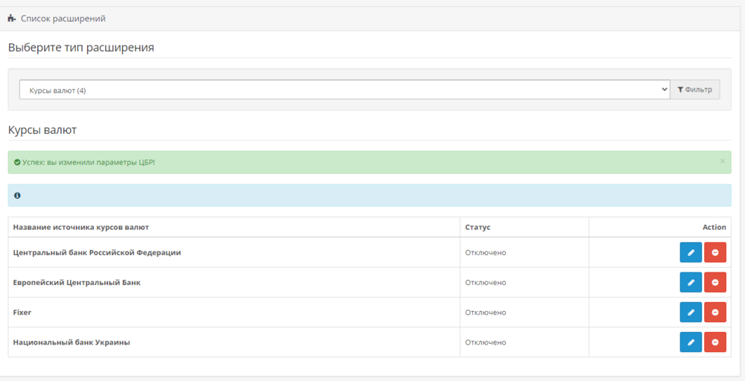Image resolution: width=745 pixels, height=381 pixels.
Task: Click the Список расширений panel title
Action: [x=63, y=18]
